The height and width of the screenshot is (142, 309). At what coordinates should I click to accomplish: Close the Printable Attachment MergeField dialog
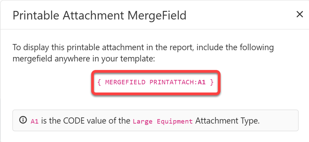pyautogui.click(x=299, y=14)
